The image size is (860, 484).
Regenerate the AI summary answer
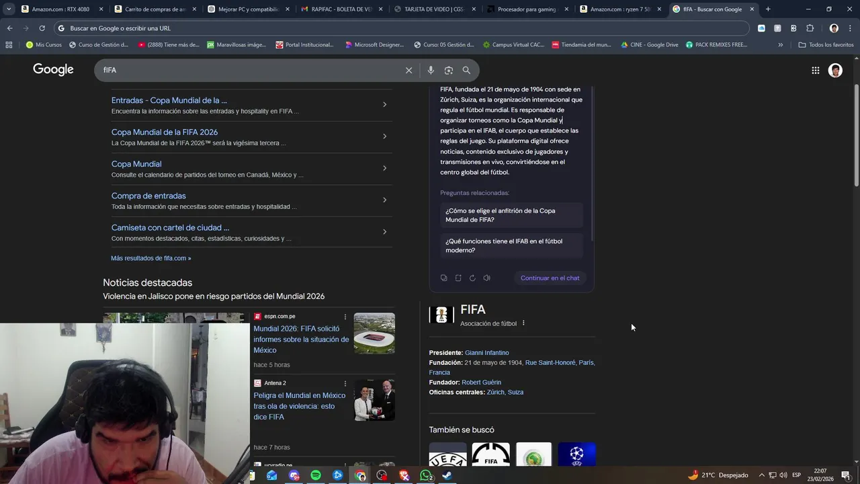pyautogui.click(x=472, y=278)
